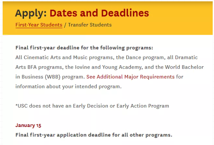The image size is (214, 145).
Task: Open the First-Year Students tab
Action: (x=39, y=25)
